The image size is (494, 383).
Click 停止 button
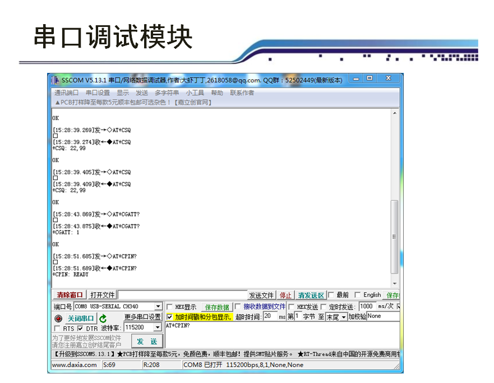(285, 295)
